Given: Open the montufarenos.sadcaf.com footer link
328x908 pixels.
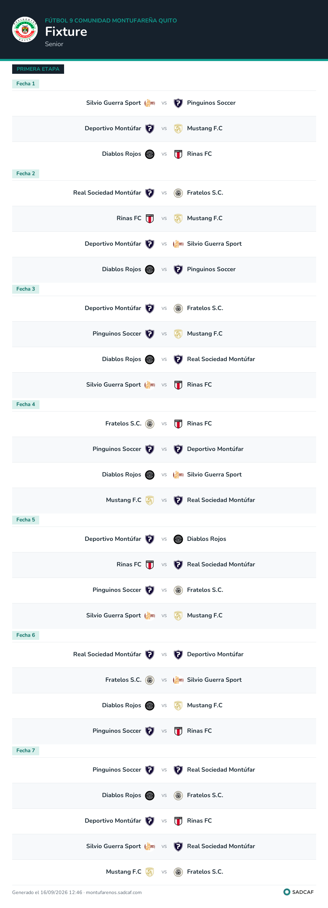Looking at the screenshot, I should [114, 893].
